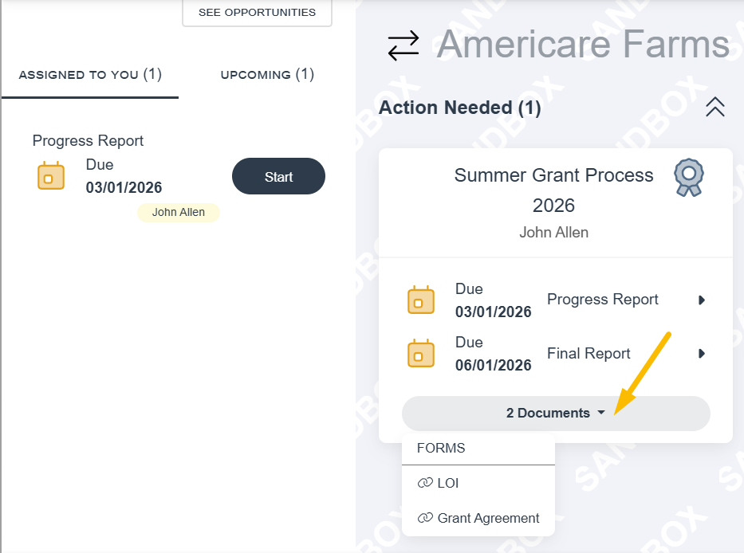Image resolution: width=744 pixels, height=553 pixels.
Task: Click the Summer Grant Process 2026 title
Action: click(x=553, y=190)
